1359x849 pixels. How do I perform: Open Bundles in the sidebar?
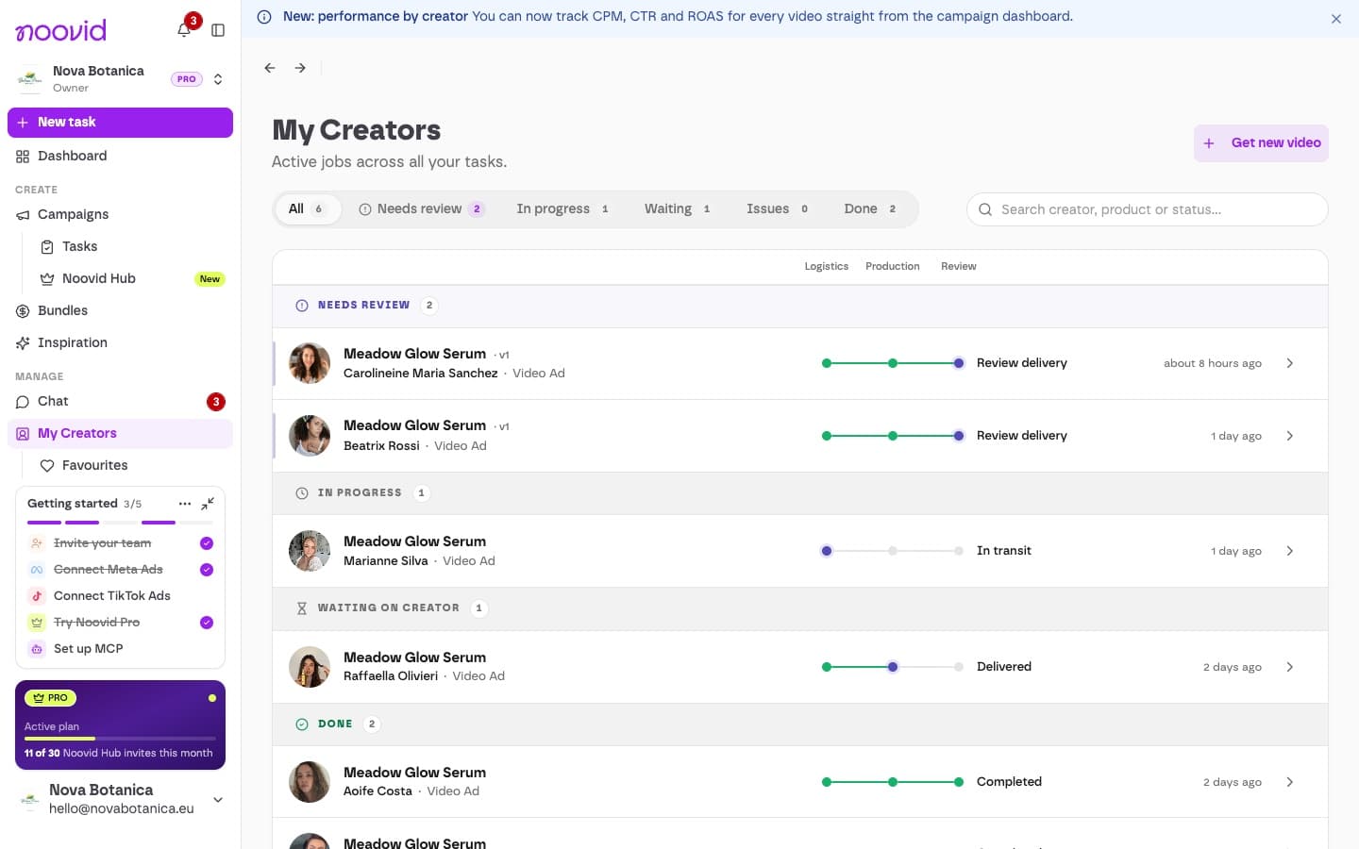[x=120, y=310]
